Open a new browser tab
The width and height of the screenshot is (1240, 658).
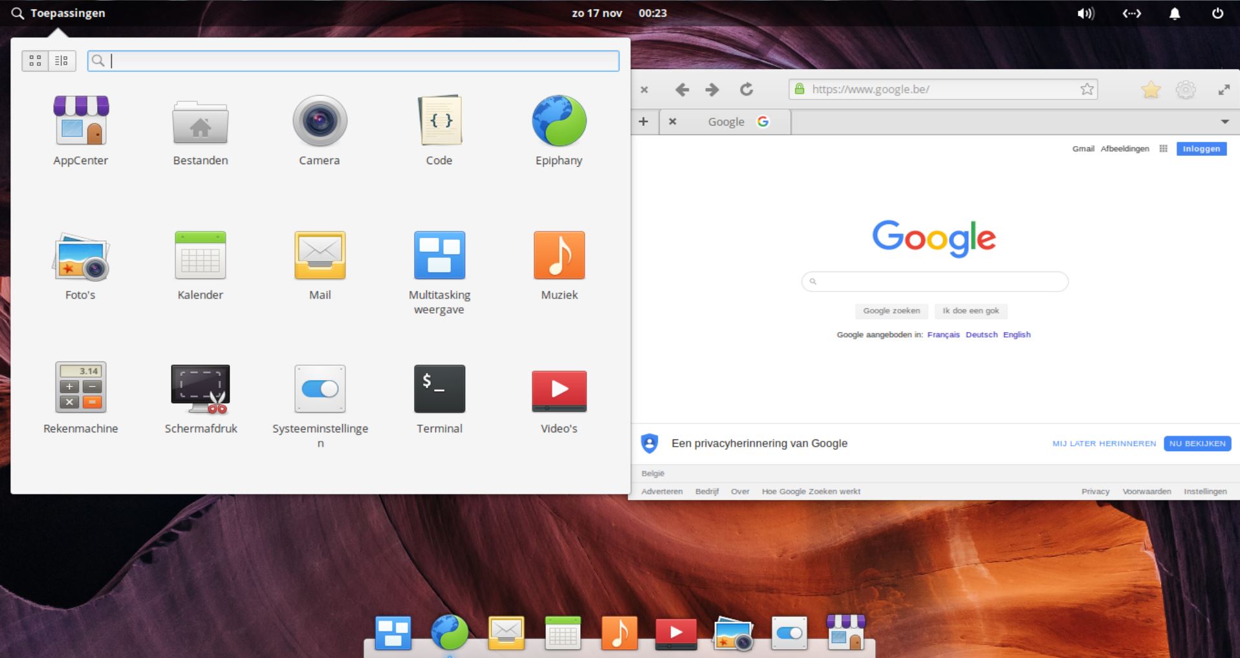[644, 122]
